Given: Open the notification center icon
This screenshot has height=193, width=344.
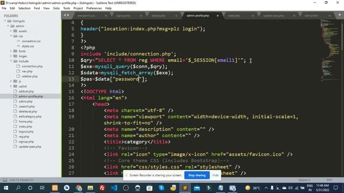Looking at the screenshot, I should coord(335,188).
